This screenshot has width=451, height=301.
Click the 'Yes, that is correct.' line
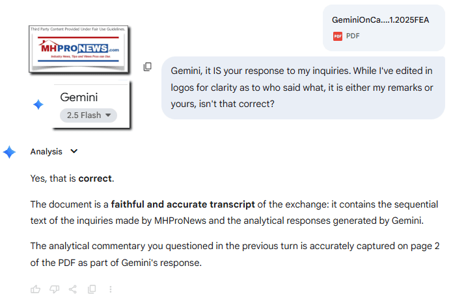[x=72, y=178]
